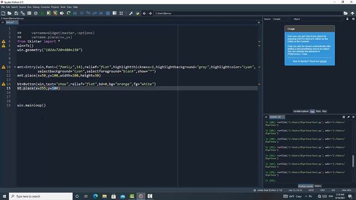
Task: Open the Edit menu
Action: (x=8, y=7)
